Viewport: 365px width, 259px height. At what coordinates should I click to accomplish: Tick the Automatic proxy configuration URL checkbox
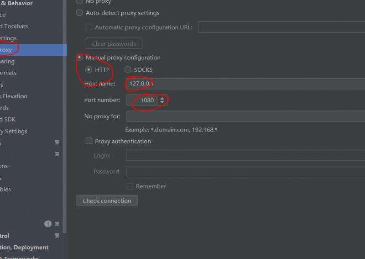tap(89, 27)
